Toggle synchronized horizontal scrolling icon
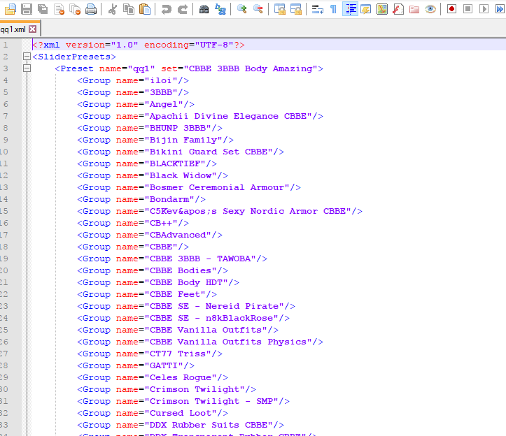This screenshot has width=506, height=436. click(x=295, y=9)
